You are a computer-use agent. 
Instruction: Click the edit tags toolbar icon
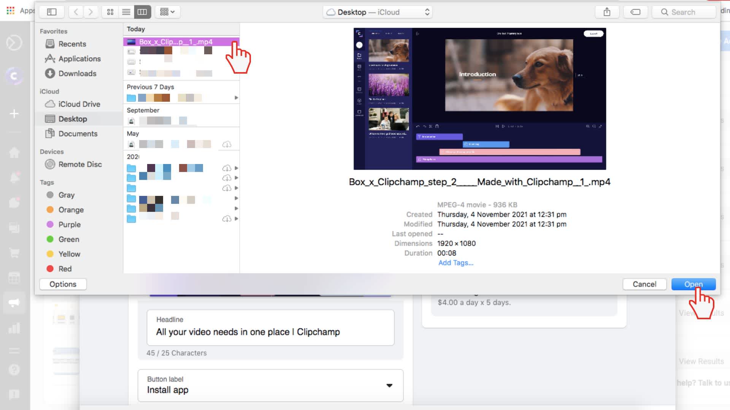coord(635,12)
